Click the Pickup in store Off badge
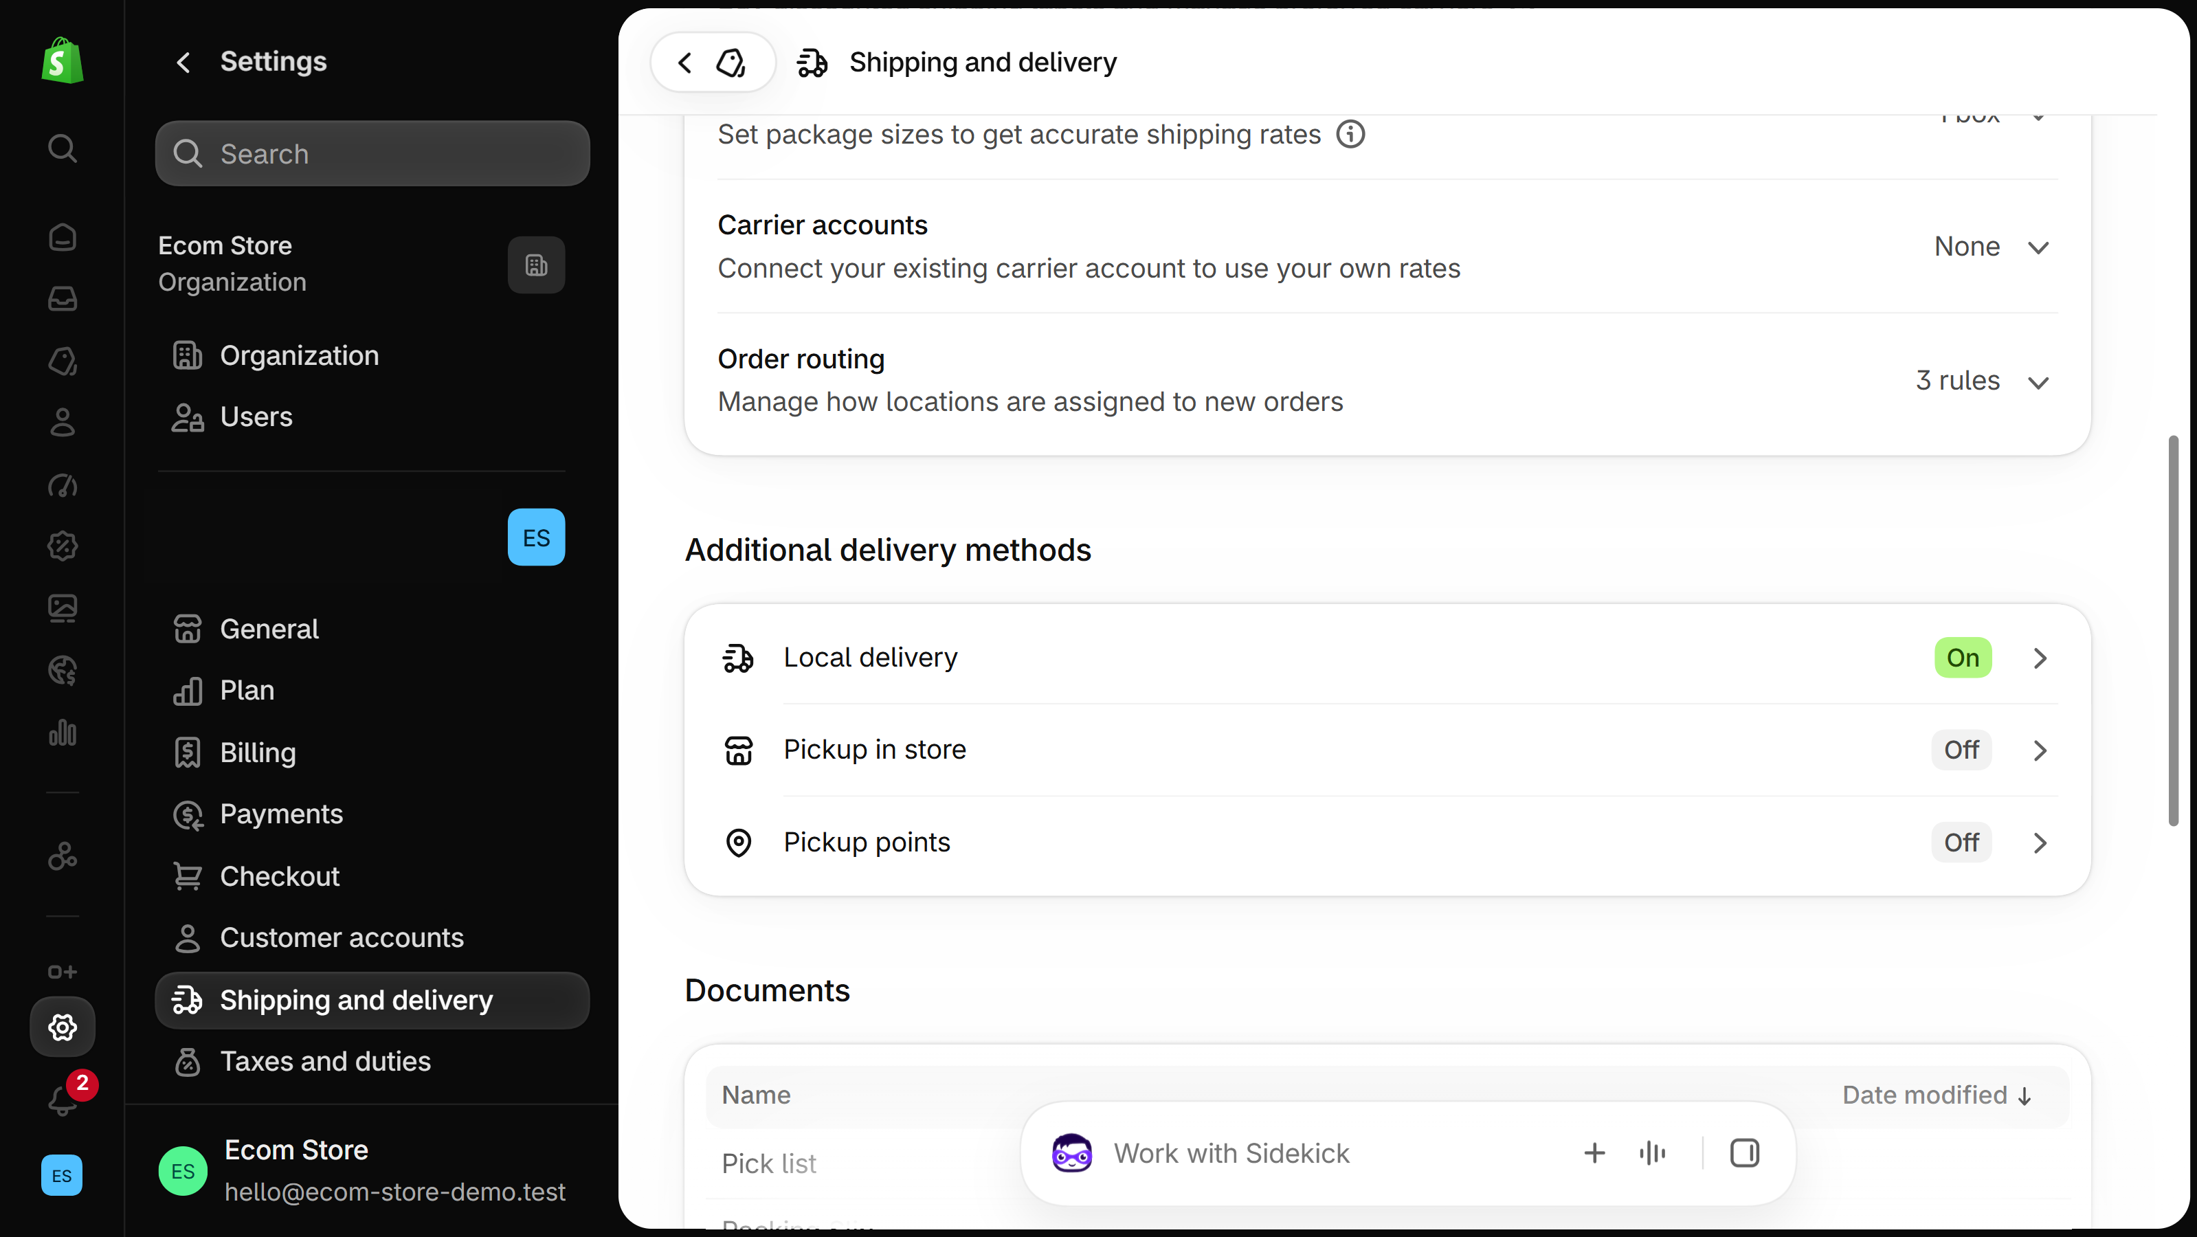Screen dimensions: 2197x1237 tap(1961, 750)
